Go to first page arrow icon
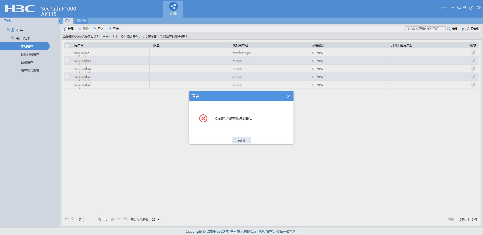Viewport: 483px width, 235px height. (67, 219)
